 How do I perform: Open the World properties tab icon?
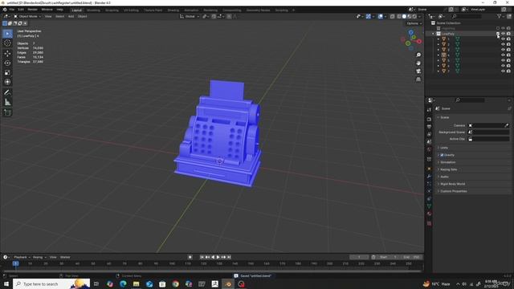pyautogui.click(x=429, y=150)
